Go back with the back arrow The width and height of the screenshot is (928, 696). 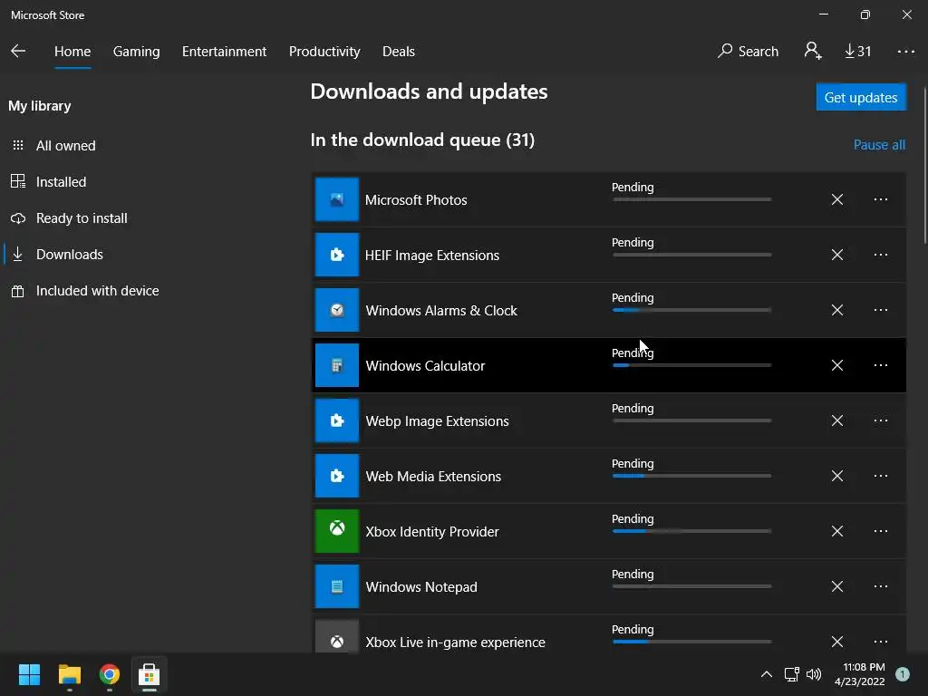click(x=18, y=51)
